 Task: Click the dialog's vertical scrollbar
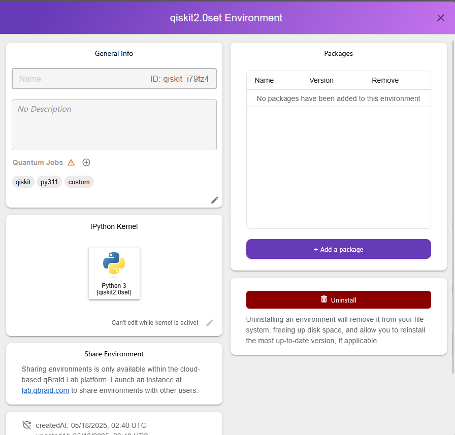point(453,207)
